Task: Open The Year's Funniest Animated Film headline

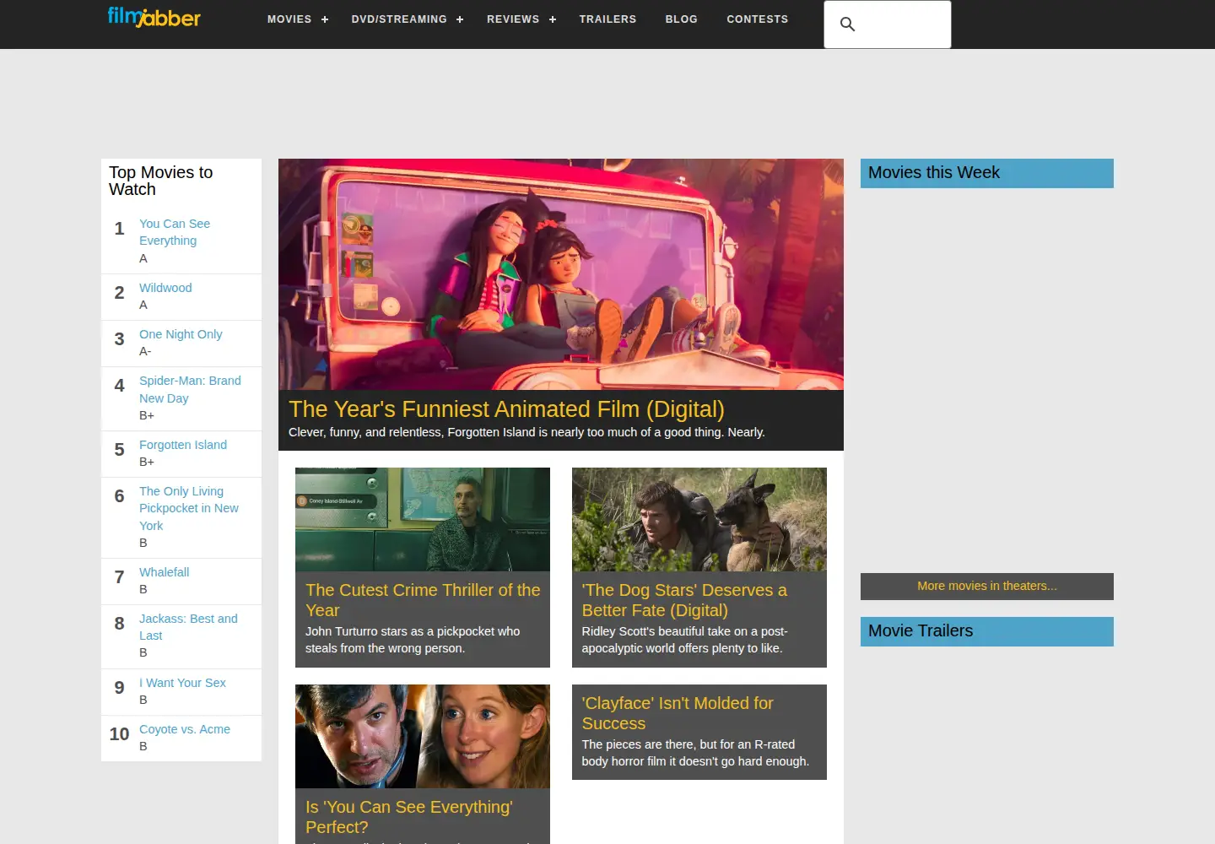Action: (x=506, y=409)
